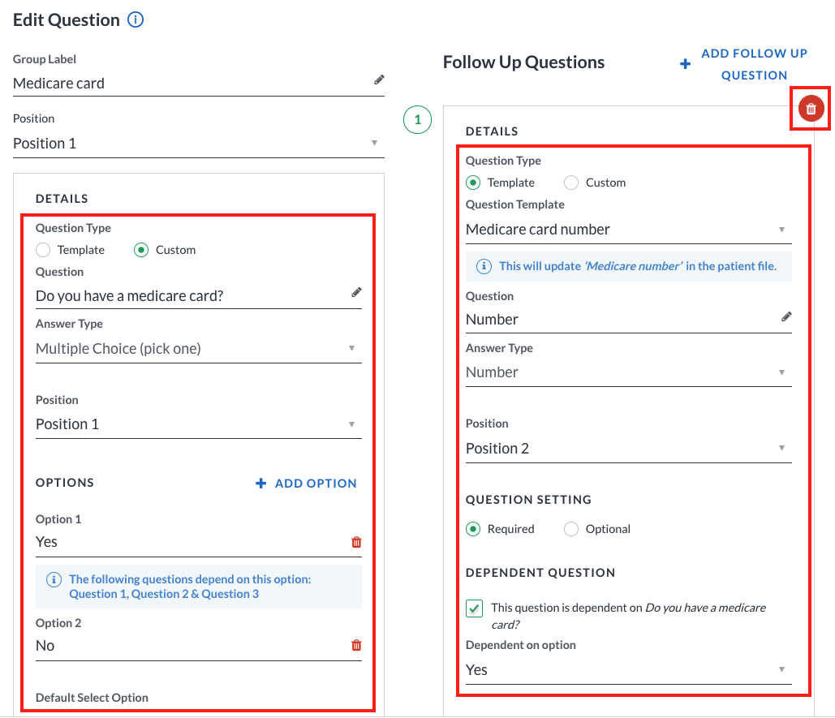Click the ADD OPTION button
This screenshot has width=835, height=718.
pos(306,484)
